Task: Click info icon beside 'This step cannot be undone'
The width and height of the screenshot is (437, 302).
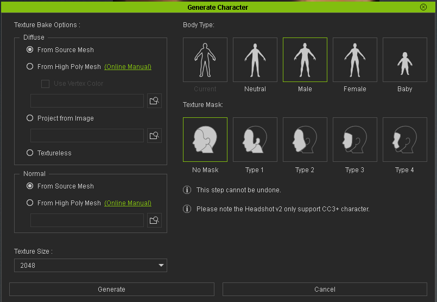Action: tap(187, 190)
